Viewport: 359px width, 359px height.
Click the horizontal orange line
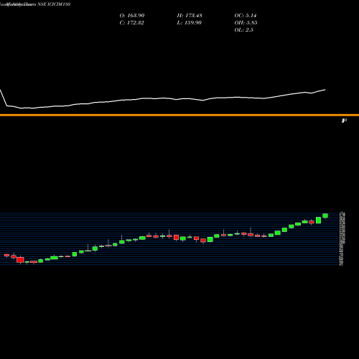tap(179, 115)
